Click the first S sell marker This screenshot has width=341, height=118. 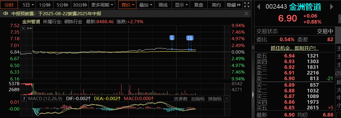pos(172,38)
